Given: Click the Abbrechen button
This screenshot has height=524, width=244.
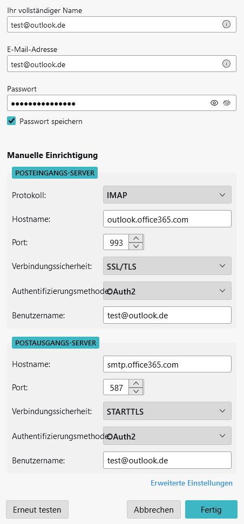Looking at the screenshot, I should tap(154, 509).
